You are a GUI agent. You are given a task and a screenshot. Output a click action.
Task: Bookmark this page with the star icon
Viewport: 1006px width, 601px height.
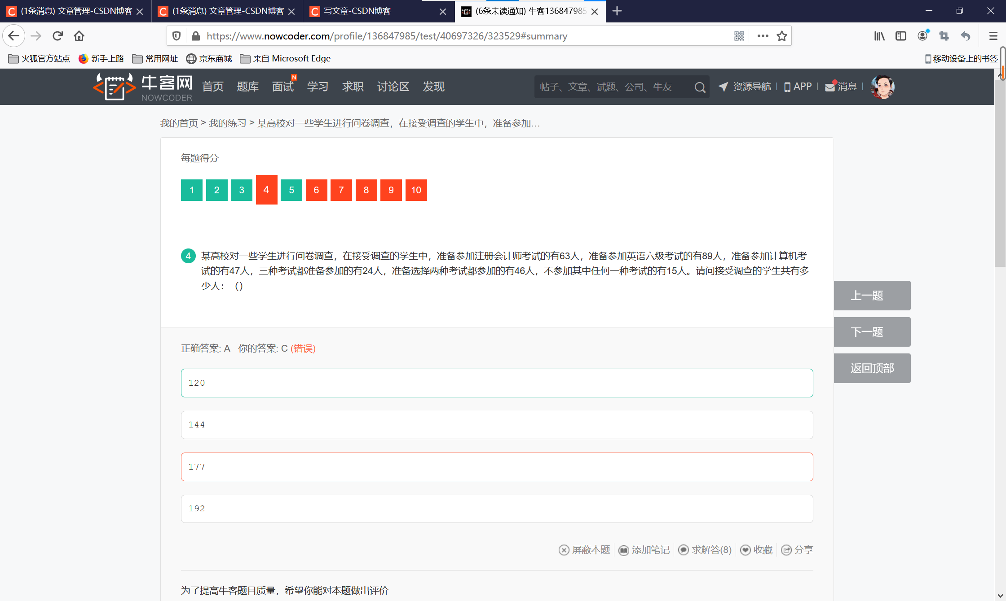[x=782, y=36]
